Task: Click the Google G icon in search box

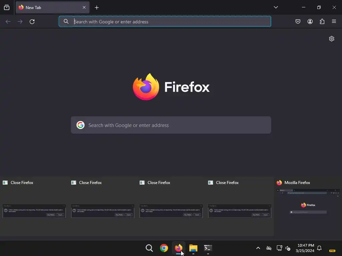Action: pos(80,125)
